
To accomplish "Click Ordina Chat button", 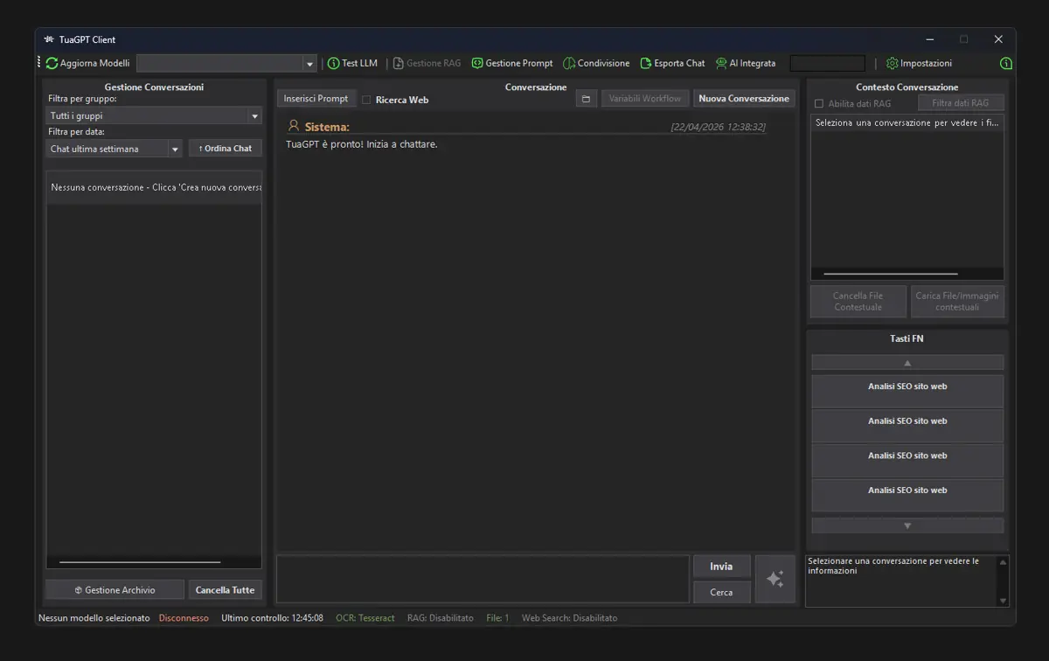I will tap(226, 149).
